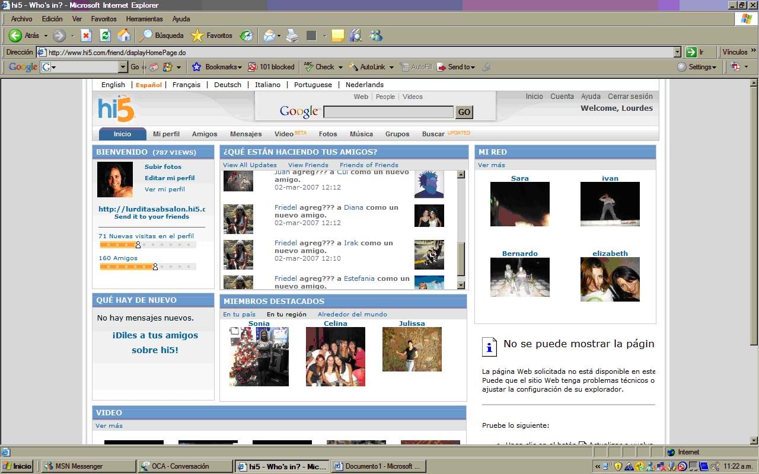Open the Herramientas menu
Screen dimensions: 759x474
145,18
